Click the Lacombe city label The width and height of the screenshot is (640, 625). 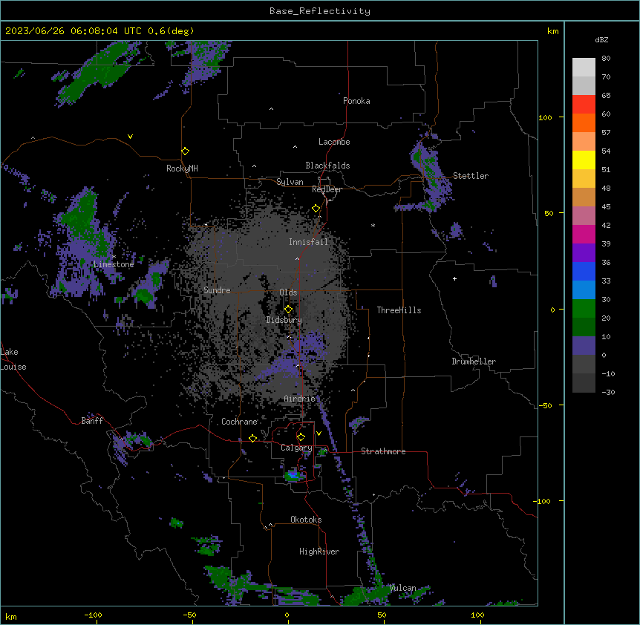coord(334,142)
